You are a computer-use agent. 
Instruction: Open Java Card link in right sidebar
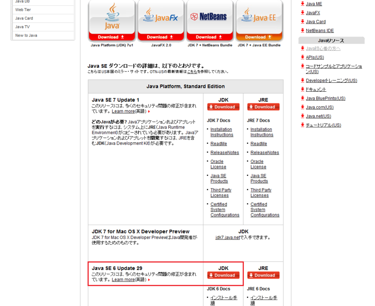click(315, 22)
